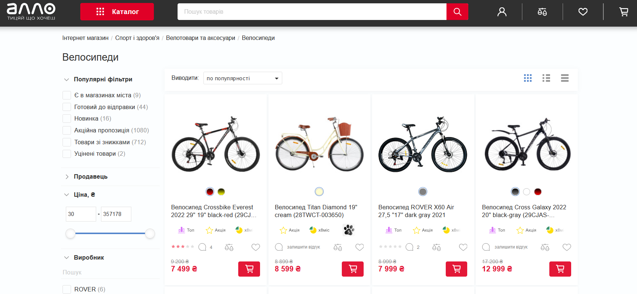Add Crossbike Everest bike to favorites

coord(256,247)
